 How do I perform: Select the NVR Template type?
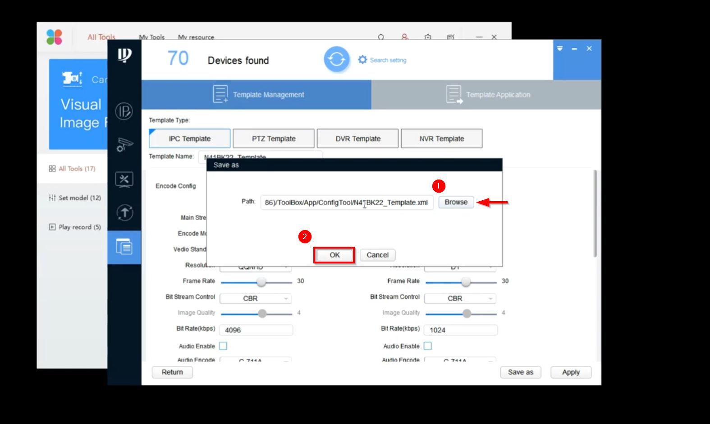point(442,138)
